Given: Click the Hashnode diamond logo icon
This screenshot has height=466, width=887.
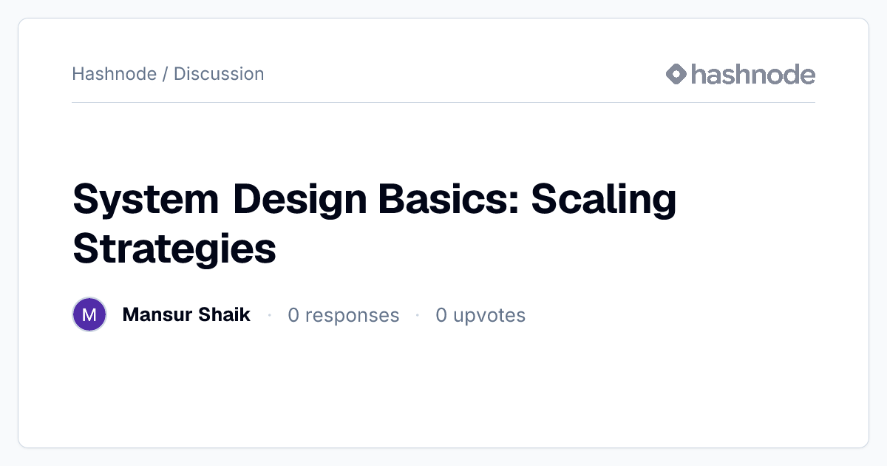Looking at the screenshot, I should point(676,74).
